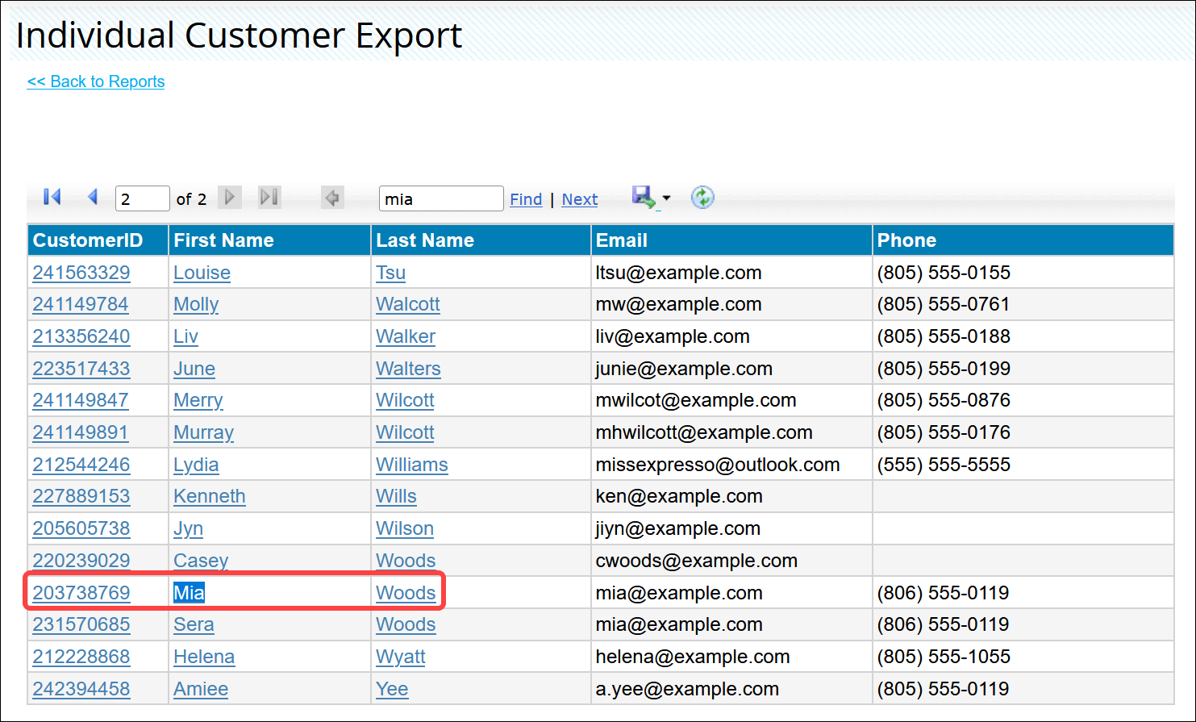Click first name Murray
Image resolution: width=1196 pixels, height=722 pixels.
(x=204, y=432)
